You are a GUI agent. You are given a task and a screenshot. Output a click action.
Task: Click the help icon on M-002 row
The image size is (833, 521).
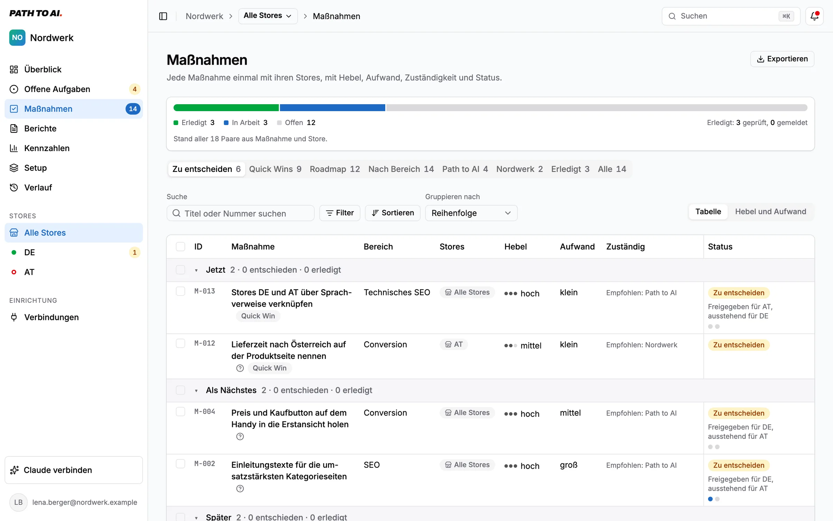coord(240,489)
